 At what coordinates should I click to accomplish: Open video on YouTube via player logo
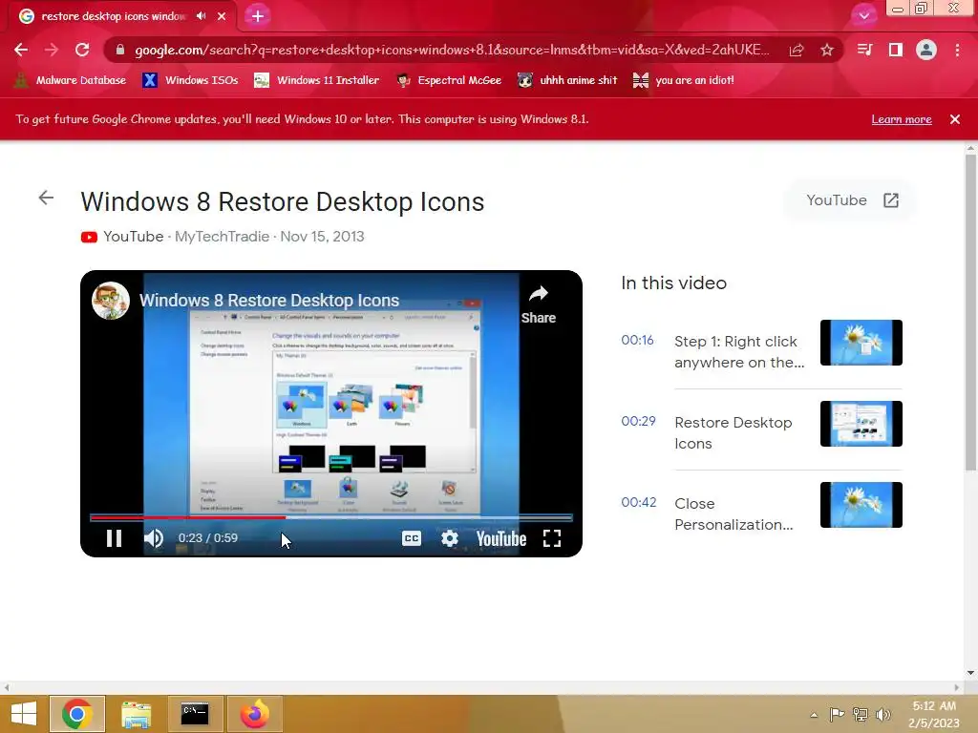point(501,538)
